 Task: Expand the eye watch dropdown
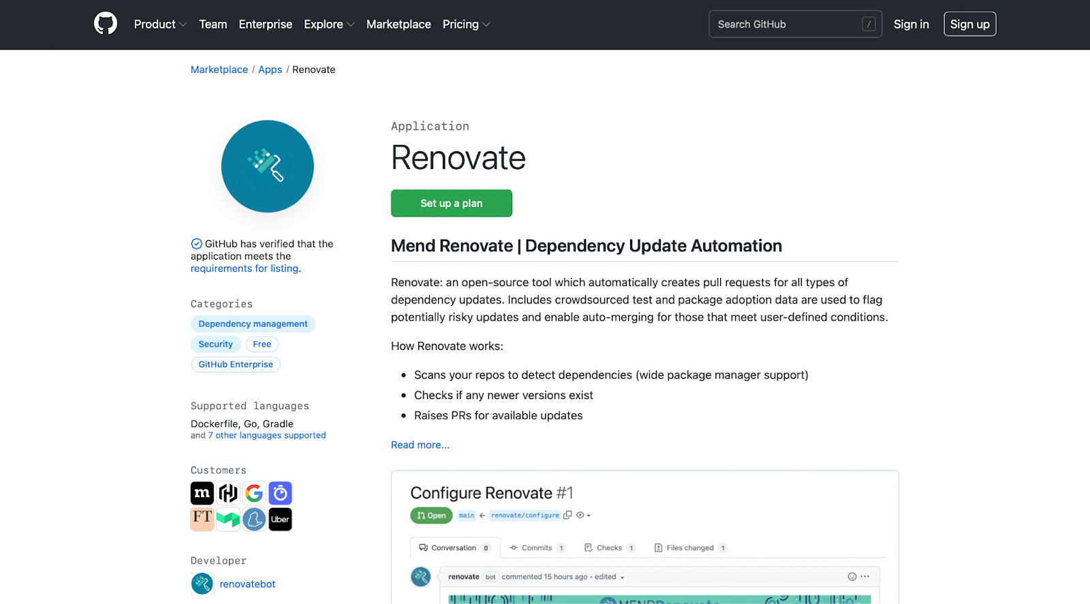click(583, 515)
